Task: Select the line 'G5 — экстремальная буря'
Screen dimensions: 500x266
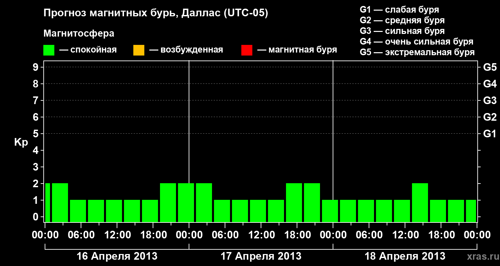Action: [x=417, y=52]
